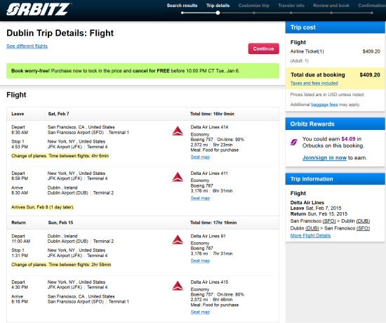Click the red Continue button
This screenshot has width=386, height=323.
263,48
